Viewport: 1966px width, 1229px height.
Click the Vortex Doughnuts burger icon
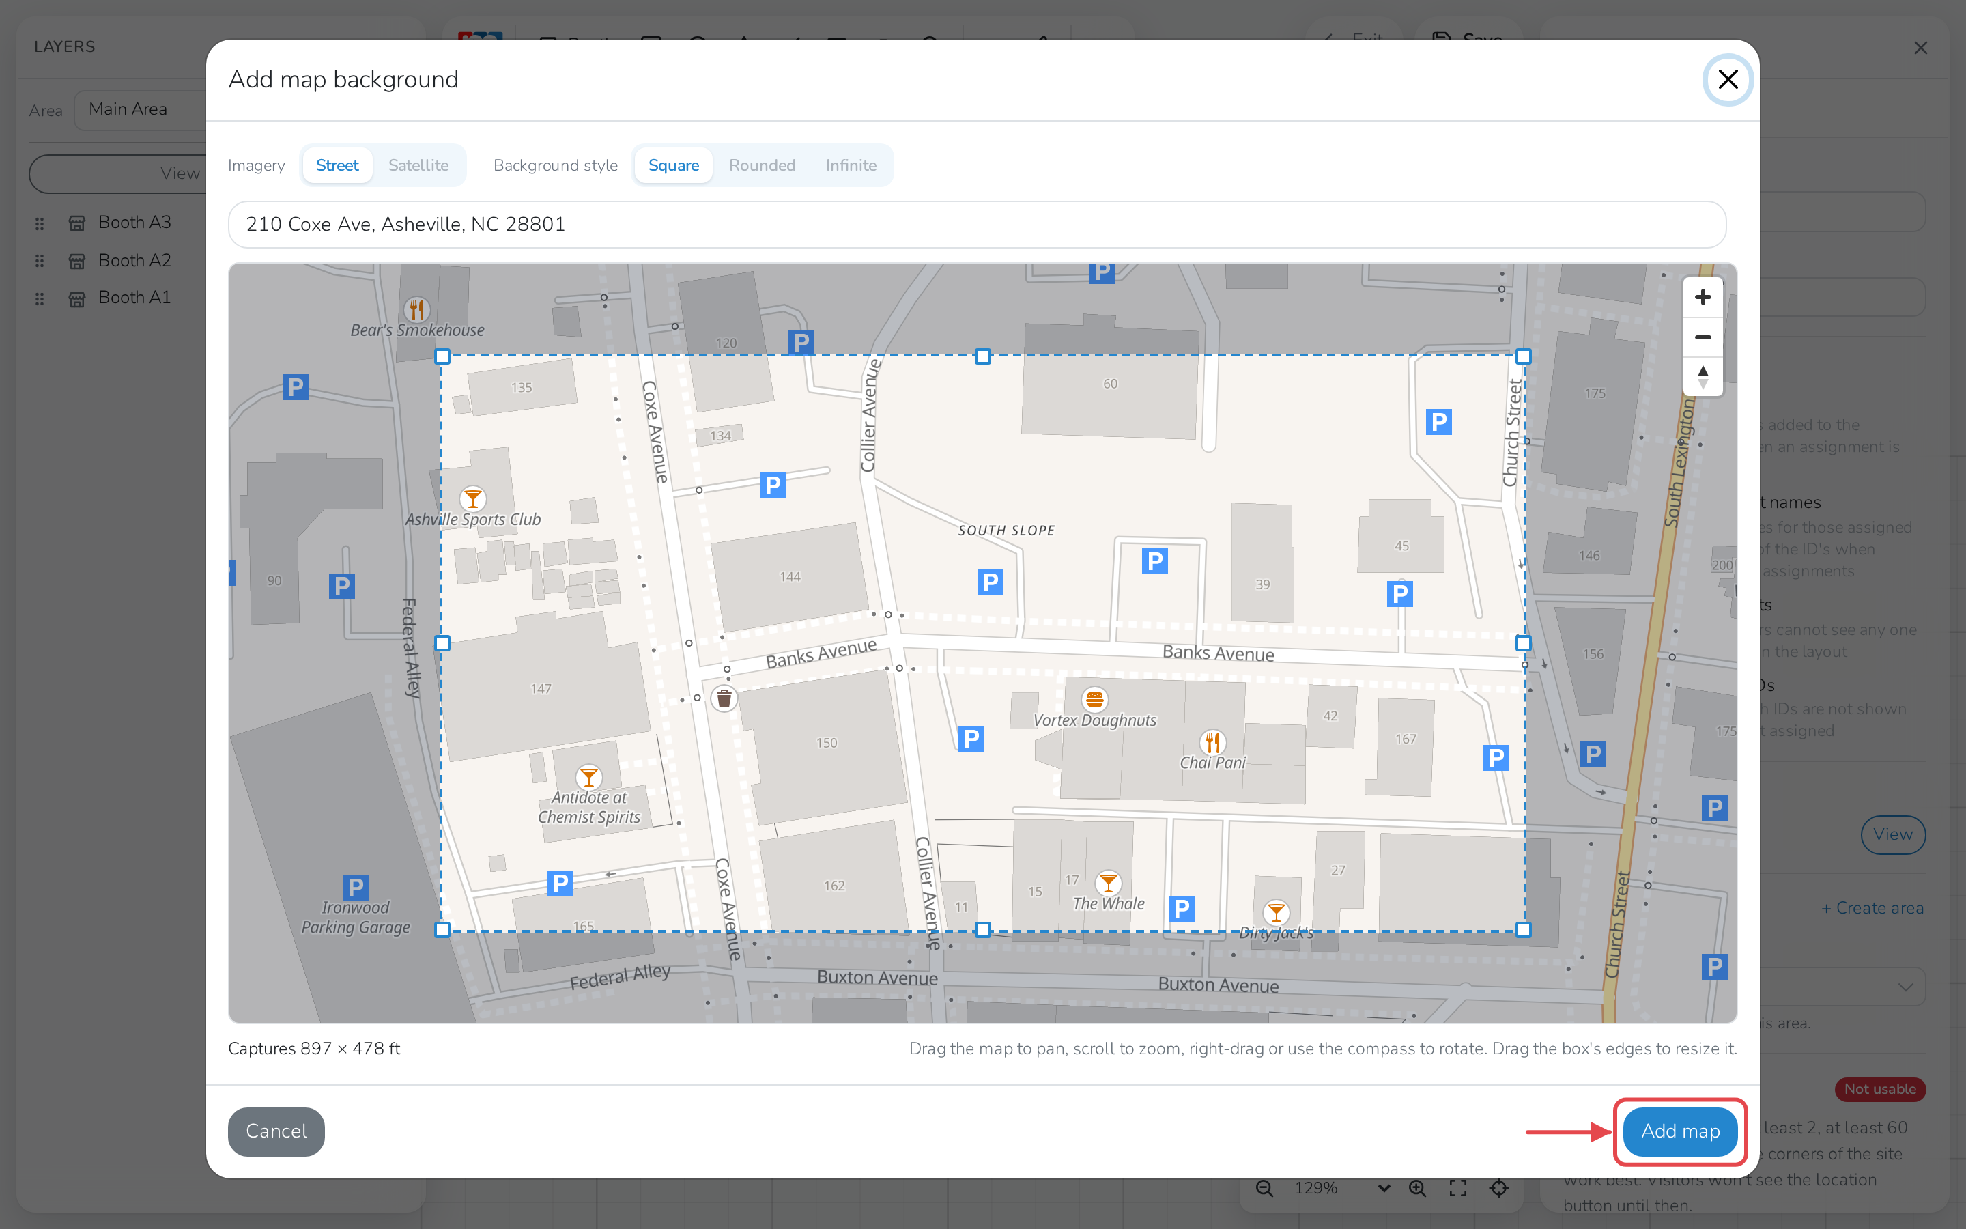tap(1094, 699)
